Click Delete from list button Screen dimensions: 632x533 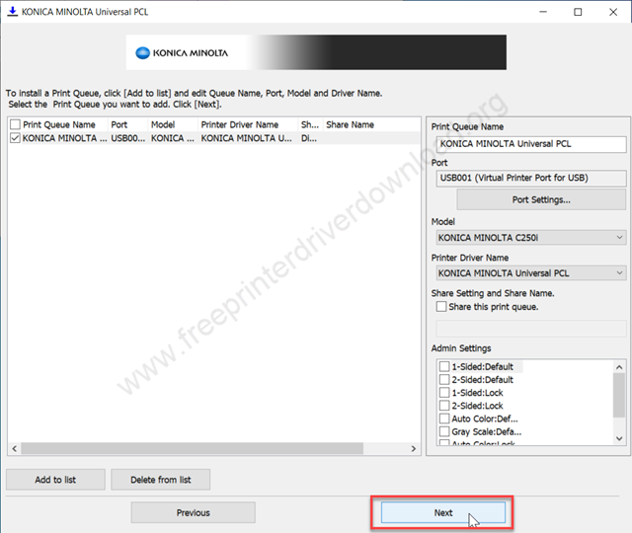(x=160, y=480)
